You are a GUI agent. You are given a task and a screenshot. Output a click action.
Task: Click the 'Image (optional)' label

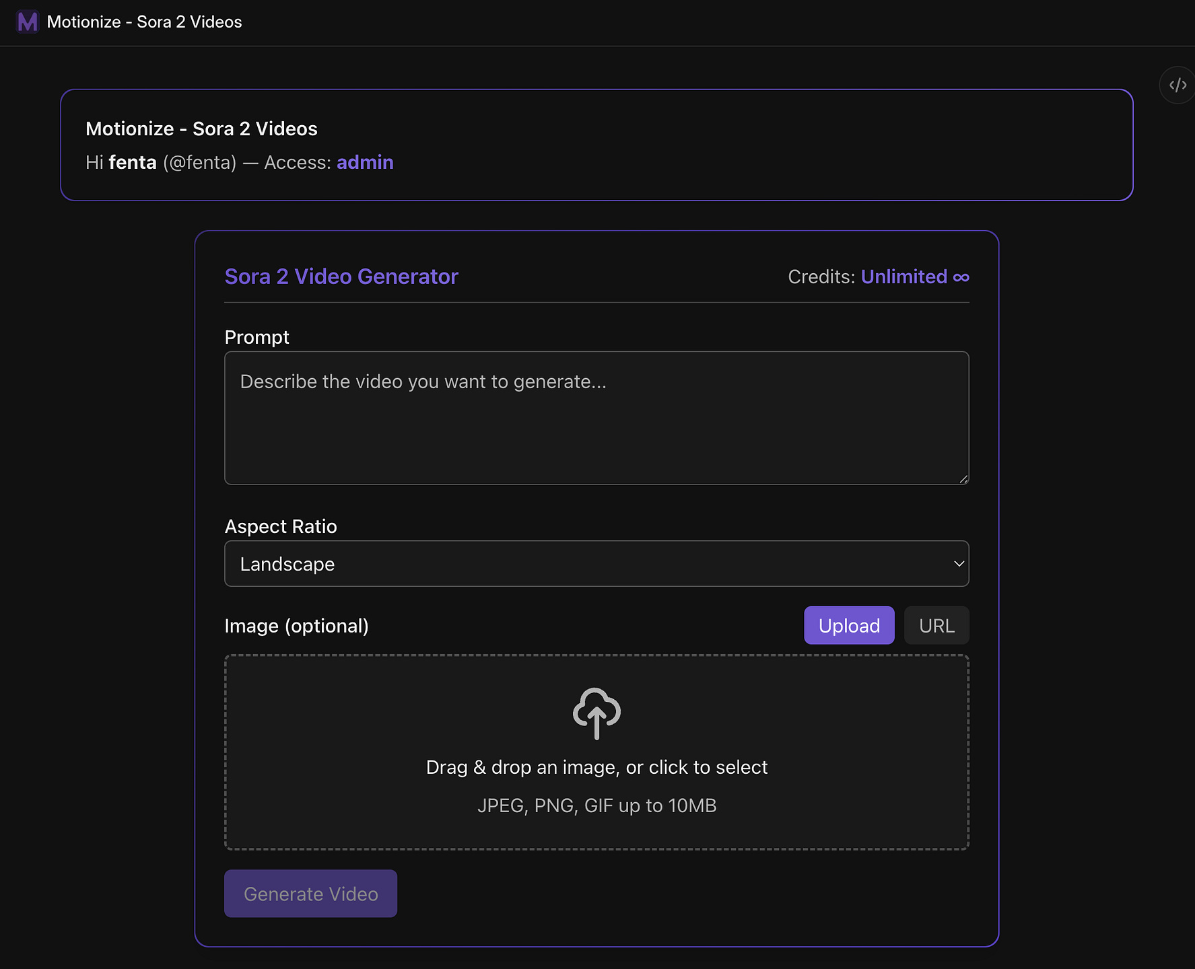(x=296, y=626)
